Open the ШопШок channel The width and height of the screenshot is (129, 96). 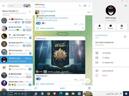(x=16, y=83)
